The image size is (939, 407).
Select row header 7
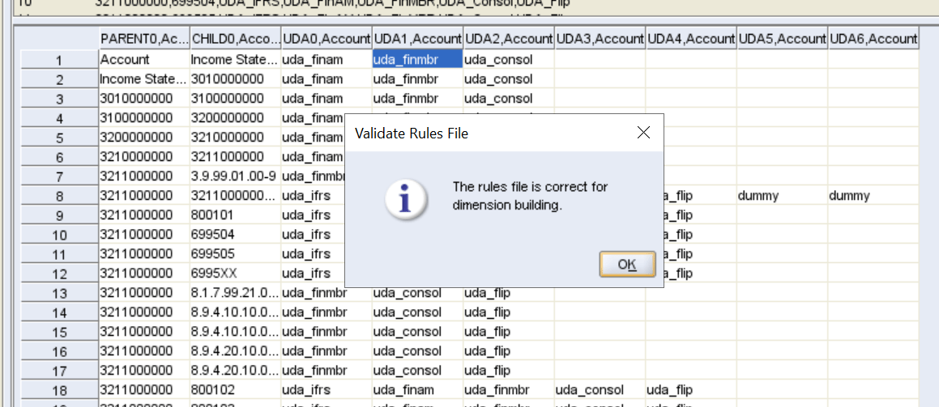pyautogui.click(x=59, y=177)
